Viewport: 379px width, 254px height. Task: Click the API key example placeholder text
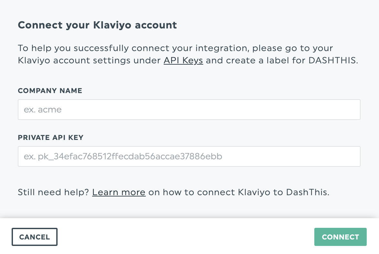[123, 156]
